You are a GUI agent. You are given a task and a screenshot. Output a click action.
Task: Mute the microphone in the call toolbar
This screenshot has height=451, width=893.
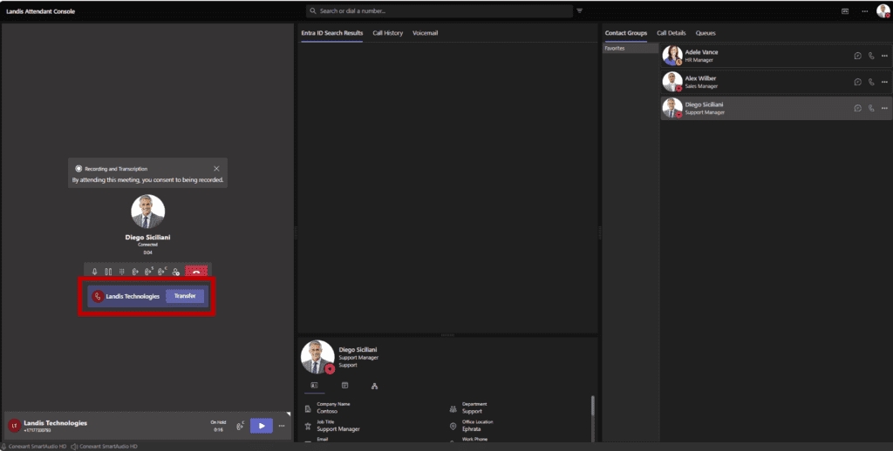tap(95, 272)
